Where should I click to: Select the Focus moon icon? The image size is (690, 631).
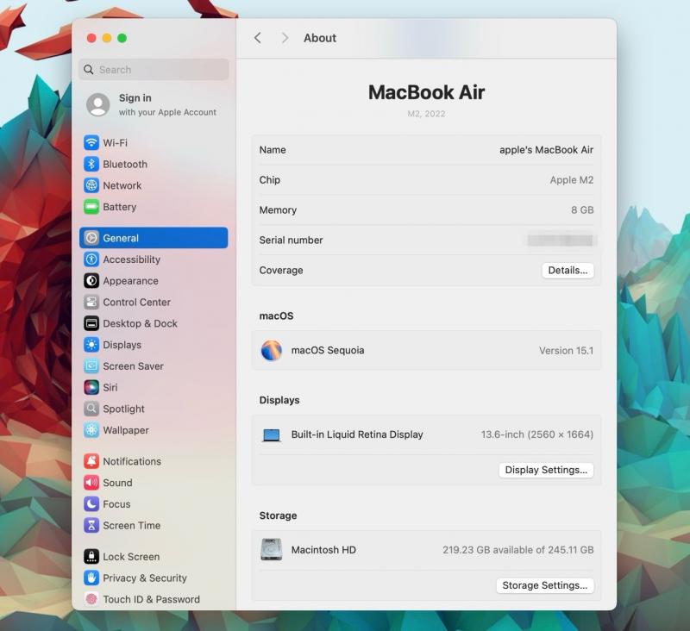(91, 504)
